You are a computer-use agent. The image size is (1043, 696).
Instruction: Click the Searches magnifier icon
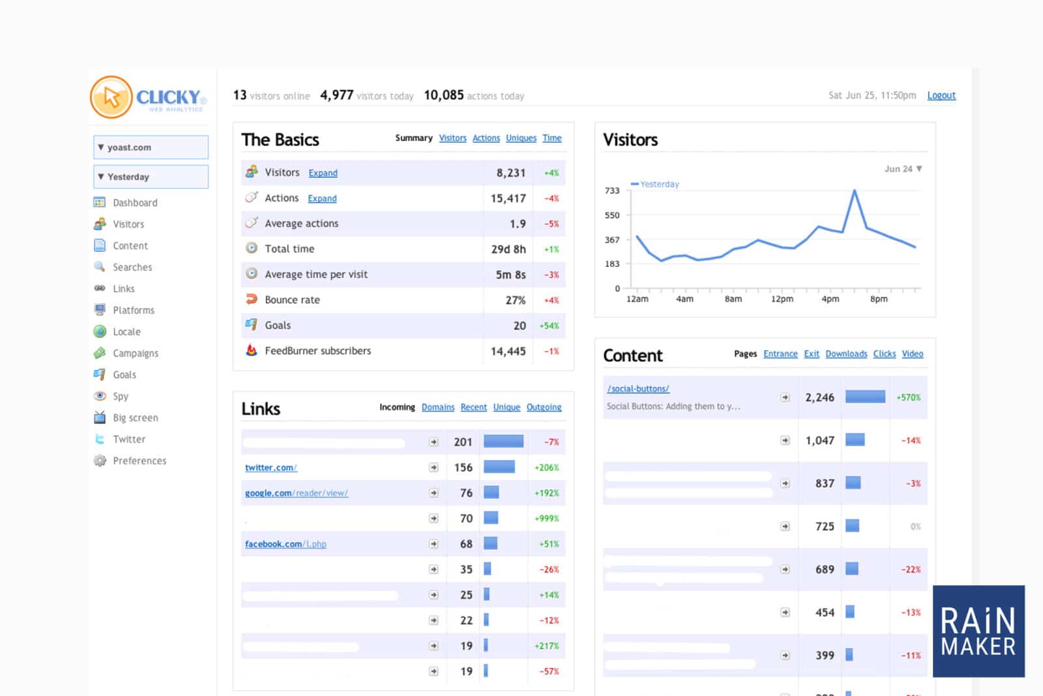100,267
